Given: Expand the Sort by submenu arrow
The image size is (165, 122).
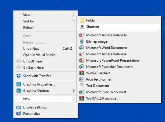Looking at the screenshot, I should point(73,21).
